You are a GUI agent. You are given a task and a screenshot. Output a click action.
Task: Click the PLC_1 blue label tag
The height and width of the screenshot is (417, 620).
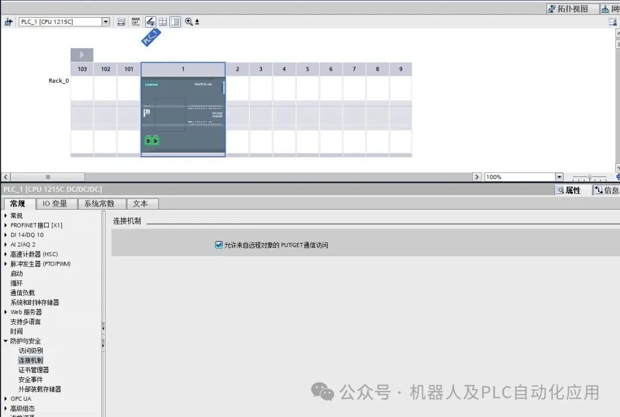coord(150,37)
